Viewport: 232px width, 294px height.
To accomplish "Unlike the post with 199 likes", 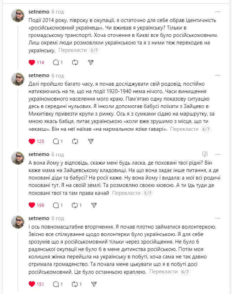I will pos(32,205).
